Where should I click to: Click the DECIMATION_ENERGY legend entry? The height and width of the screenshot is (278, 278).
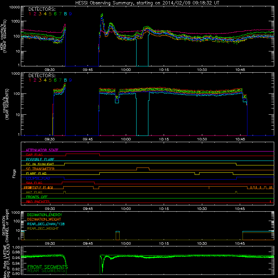pos(44,215)
